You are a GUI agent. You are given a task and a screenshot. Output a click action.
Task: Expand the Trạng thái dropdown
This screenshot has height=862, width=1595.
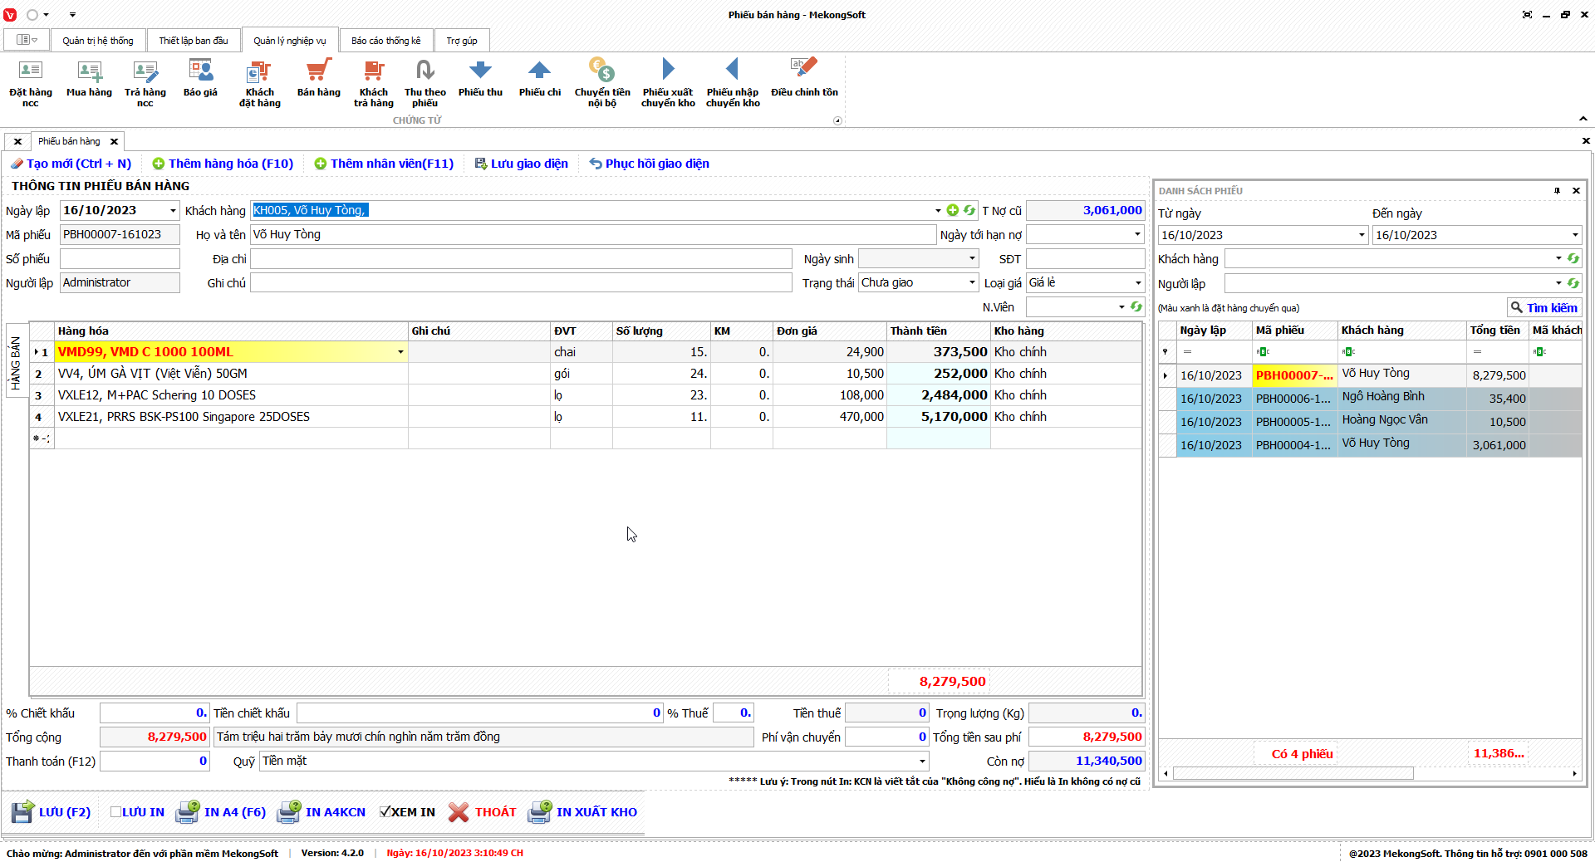pyautogui.click(x=972, y=283)
